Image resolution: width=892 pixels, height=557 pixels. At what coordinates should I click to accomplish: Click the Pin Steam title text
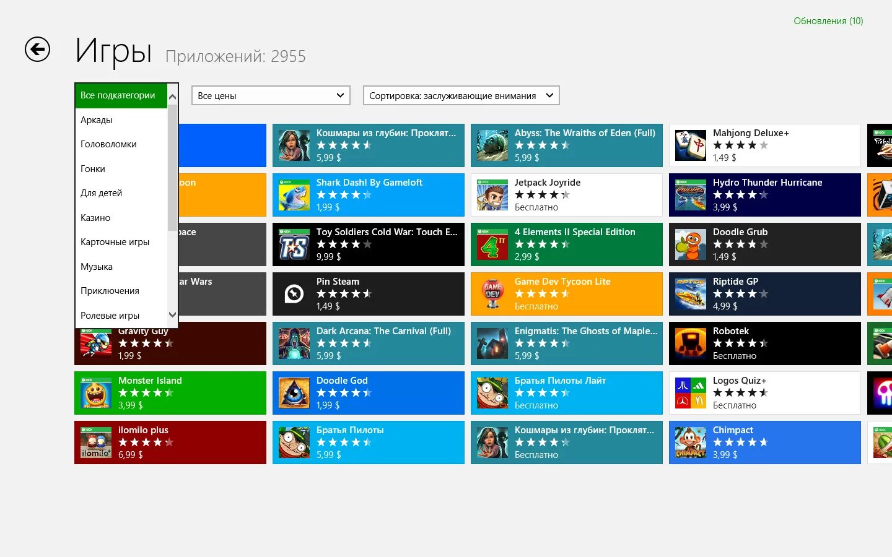point(338,282)
